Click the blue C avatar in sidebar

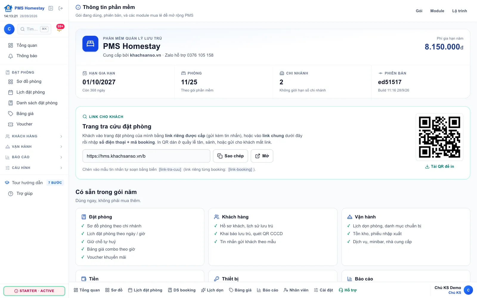coord(9,29)
